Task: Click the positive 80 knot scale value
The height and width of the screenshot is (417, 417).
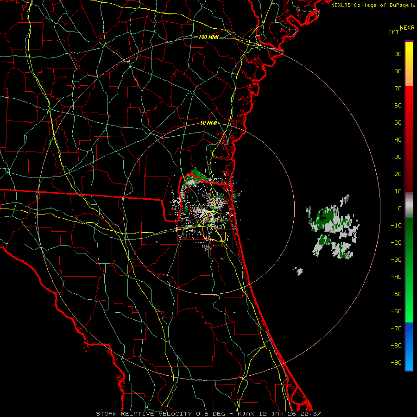Action: [398, 71]
